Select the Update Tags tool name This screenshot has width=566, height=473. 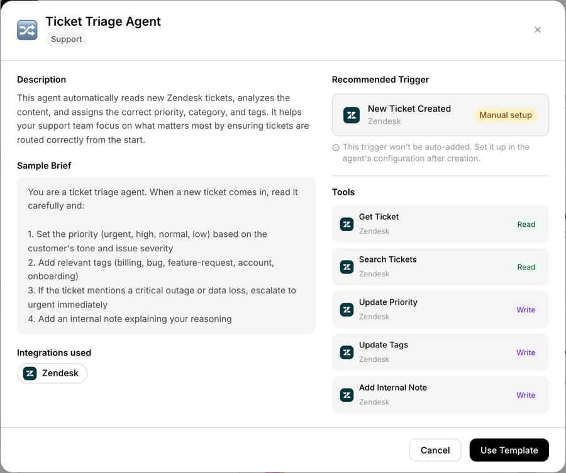tap(384, 345)
